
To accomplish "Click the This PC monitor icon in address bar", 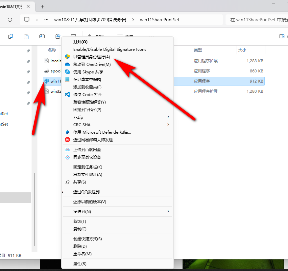I will coord(27,20).
